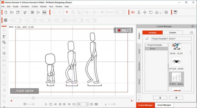
Task: Launch After Effects export (Ae)
Action: tap(44, 12)
